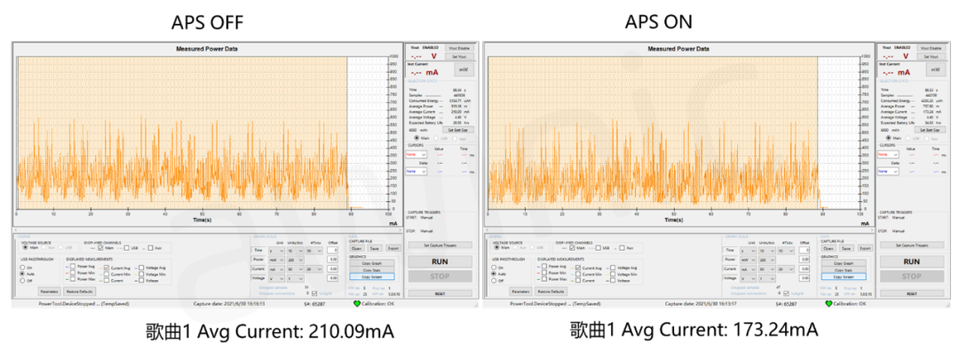Open Time ticks dropdown in APS OFF window

(314, 250)
